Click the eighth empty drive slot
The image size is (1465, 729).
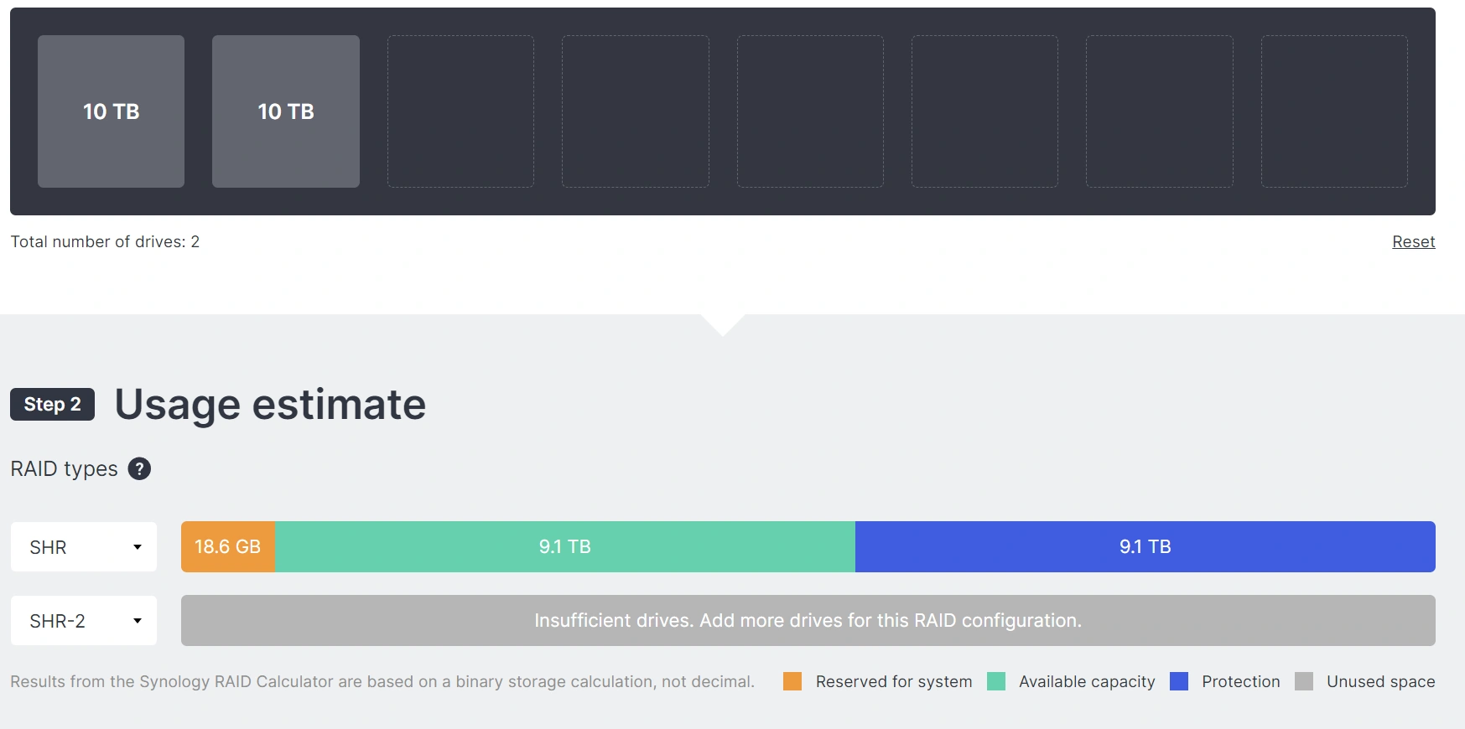click(x=1334, y=111)
